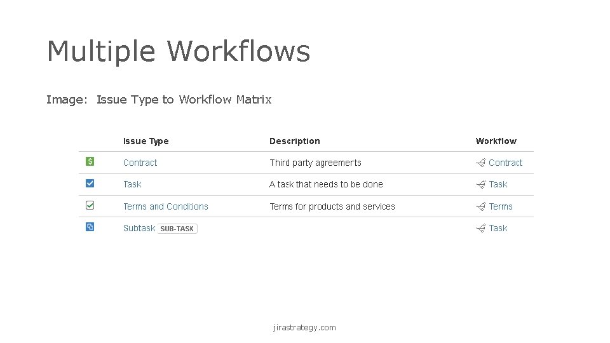Click workflow icon in the Subtask row

click(x=481, y=228)
